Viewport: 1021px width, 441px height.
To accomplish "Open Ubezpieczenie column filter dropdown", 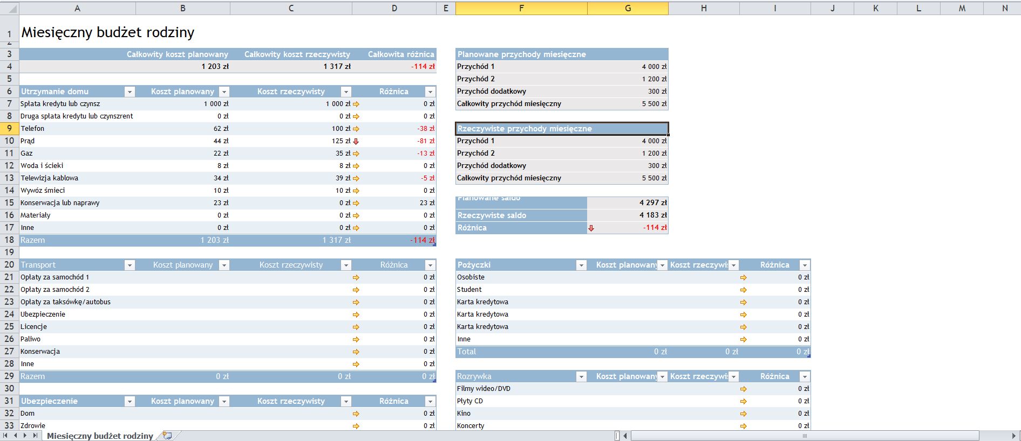I will click(x=130, y=401).
